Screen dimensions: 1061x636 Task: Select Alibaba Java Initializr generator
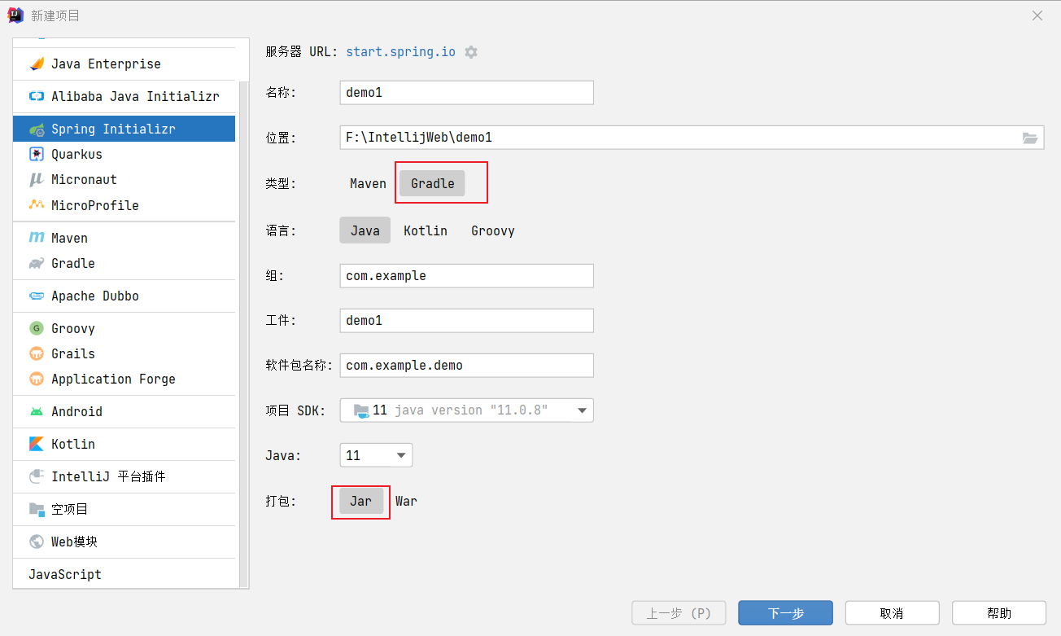point(124,96)
